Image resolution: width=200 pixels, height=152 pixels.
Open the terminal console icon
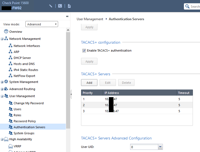coord(60,6)
